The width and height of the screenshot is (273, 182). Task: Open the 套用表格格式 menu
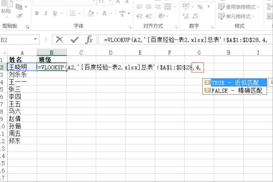tap(239, 7)
